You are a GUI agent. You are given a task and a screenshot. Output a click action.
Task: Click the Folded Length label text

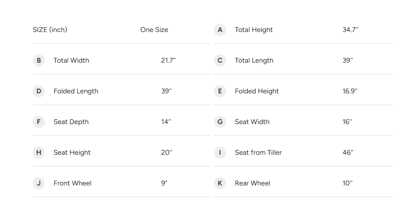click(76, 91)
